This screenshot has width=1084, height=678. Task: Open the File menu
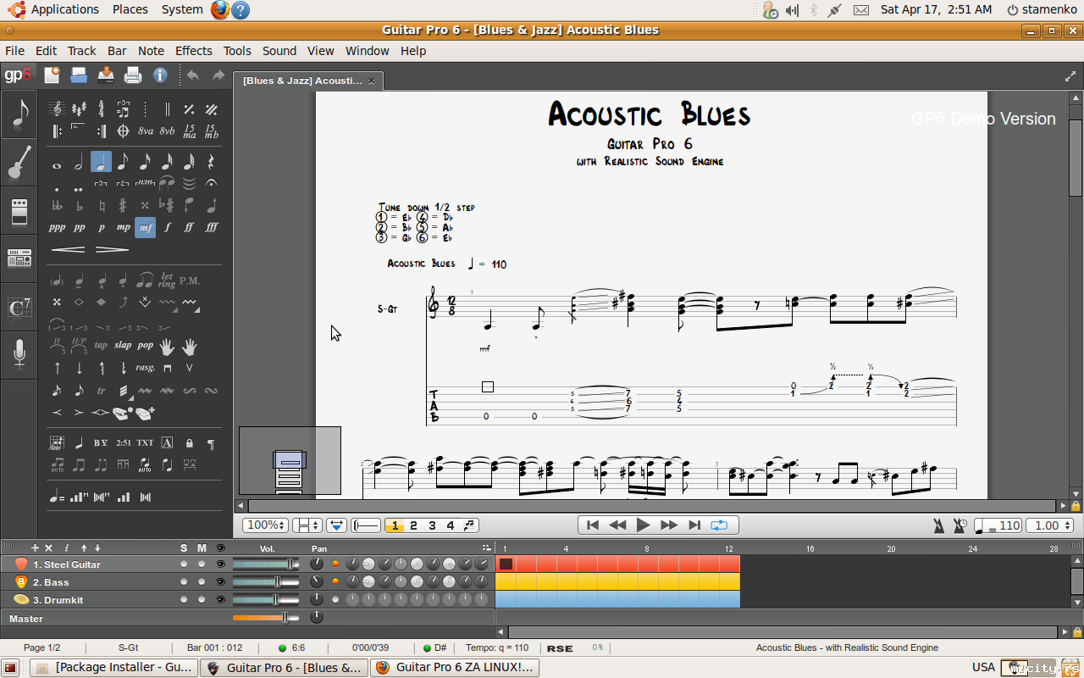(x=14, y=51)
